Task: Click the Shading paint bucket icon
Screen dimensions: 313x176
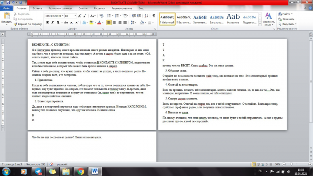Action: pos(142,22)
